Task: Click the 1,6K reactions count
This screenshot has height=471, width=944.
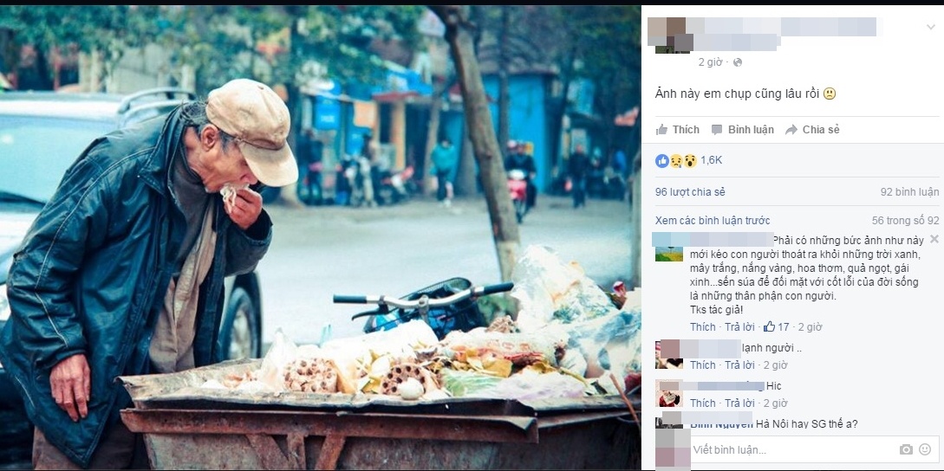Action: (711, 161)
